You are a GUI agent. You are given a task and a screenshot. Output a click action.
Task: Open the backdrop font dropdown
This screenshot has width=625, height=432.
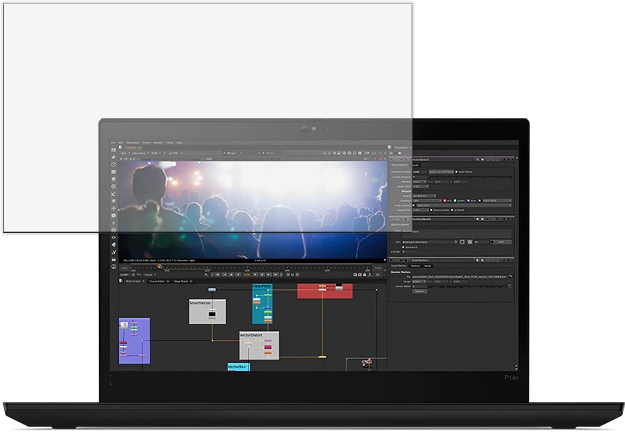click(430, 242)
